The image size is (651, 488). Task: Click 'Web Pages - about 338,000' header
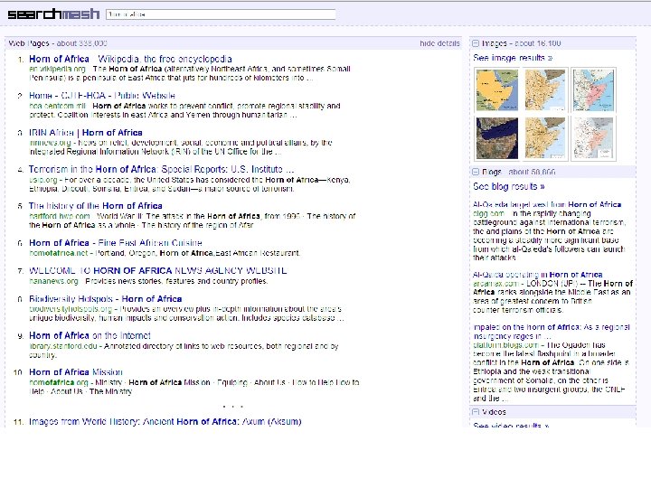pyautogui.click(x=58, y=43)
